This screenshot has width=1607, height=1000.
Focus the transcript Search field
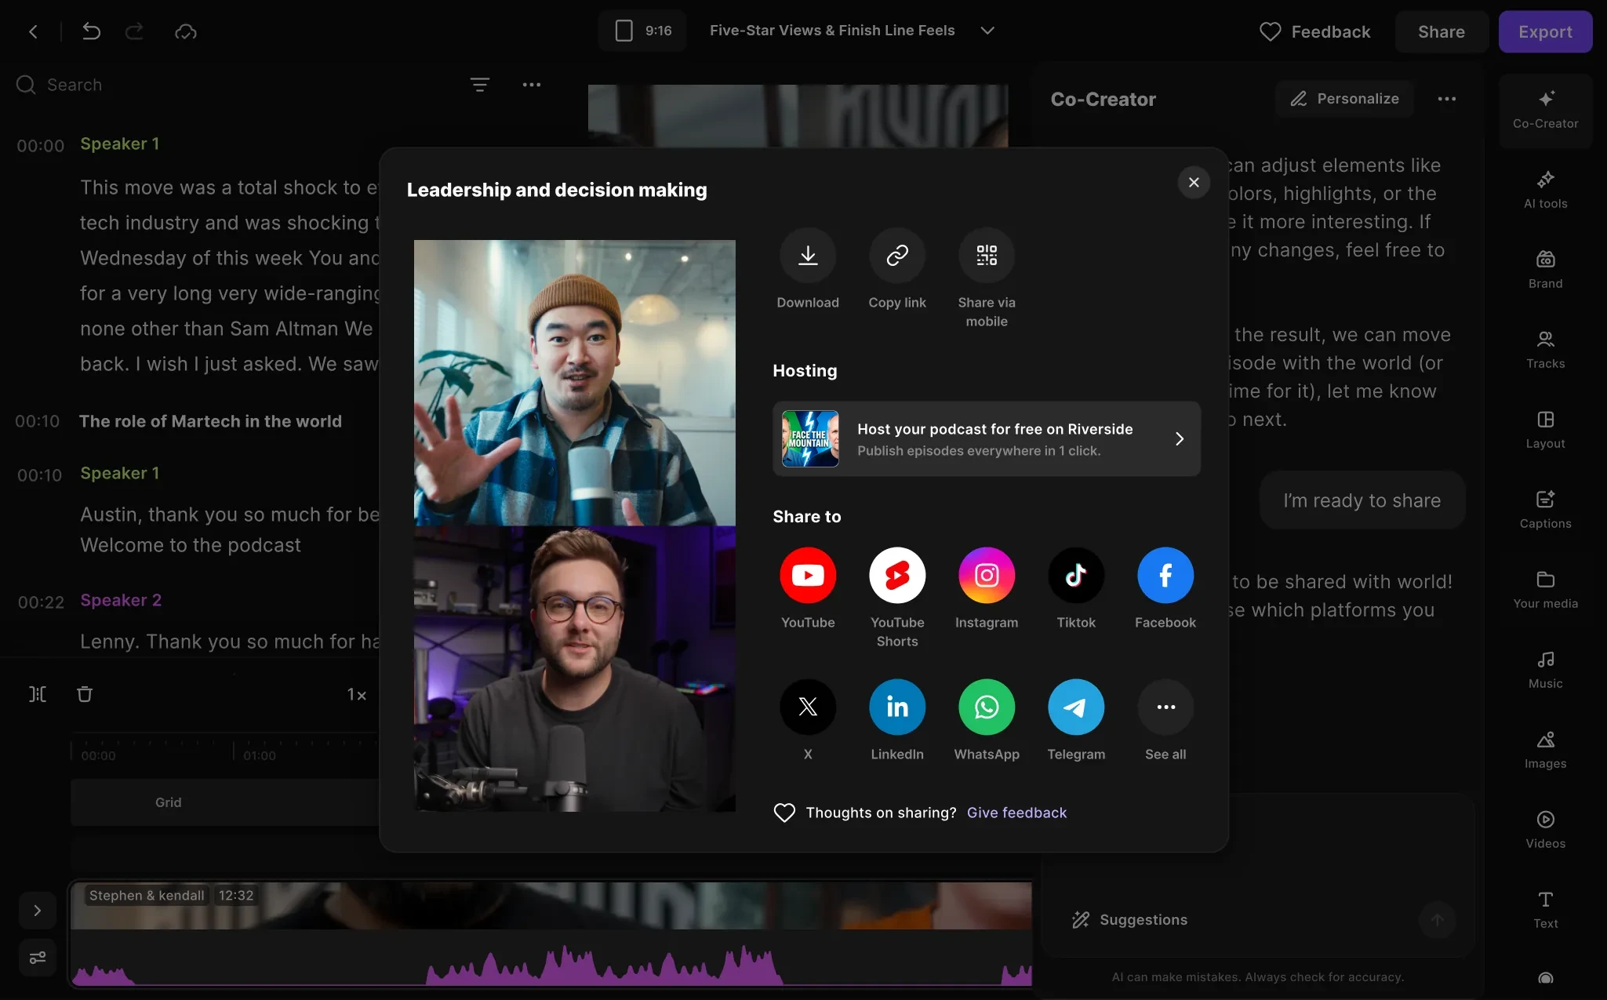click(235, 85)
